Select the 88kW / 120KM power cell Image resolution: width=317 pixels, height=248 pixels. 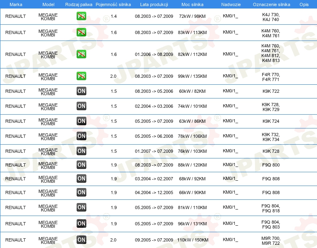coord(192,165)
